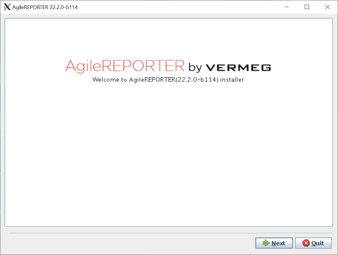Select the green arrow icon inside Next
Image resolution: width=338 pixels, height=255 pixels.
[267, 243]
